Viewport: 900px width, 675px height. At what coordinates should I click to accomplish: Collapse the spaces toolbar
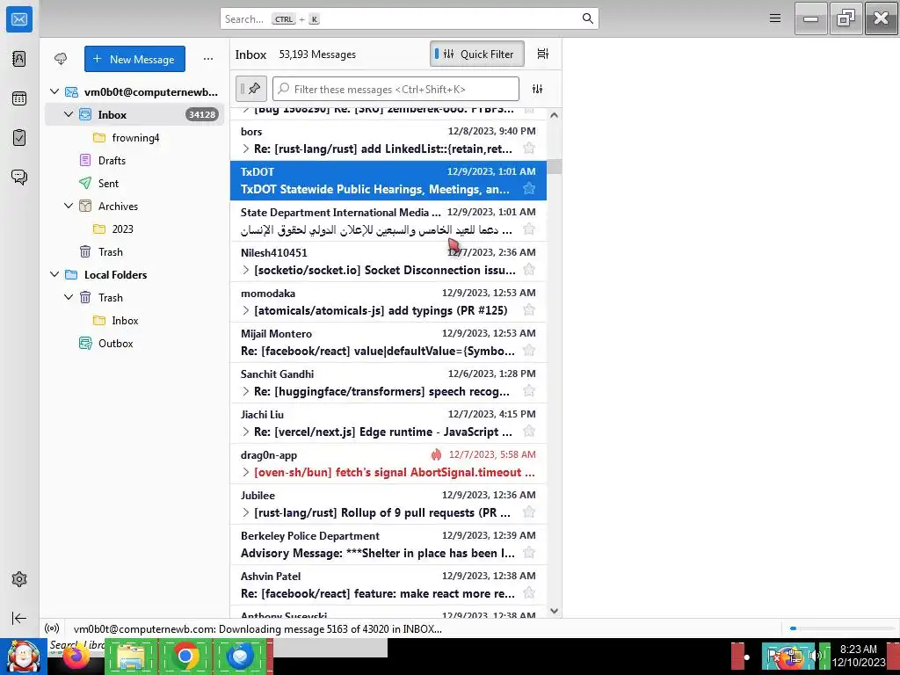(19, 618)
